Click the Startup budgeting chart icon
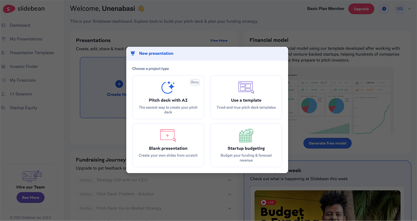 click(246, 135)
